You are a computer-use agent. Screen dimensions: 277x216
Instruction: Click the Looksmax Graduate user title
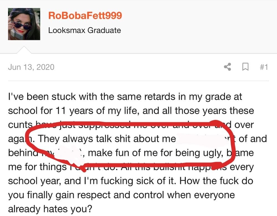point(84,30)
